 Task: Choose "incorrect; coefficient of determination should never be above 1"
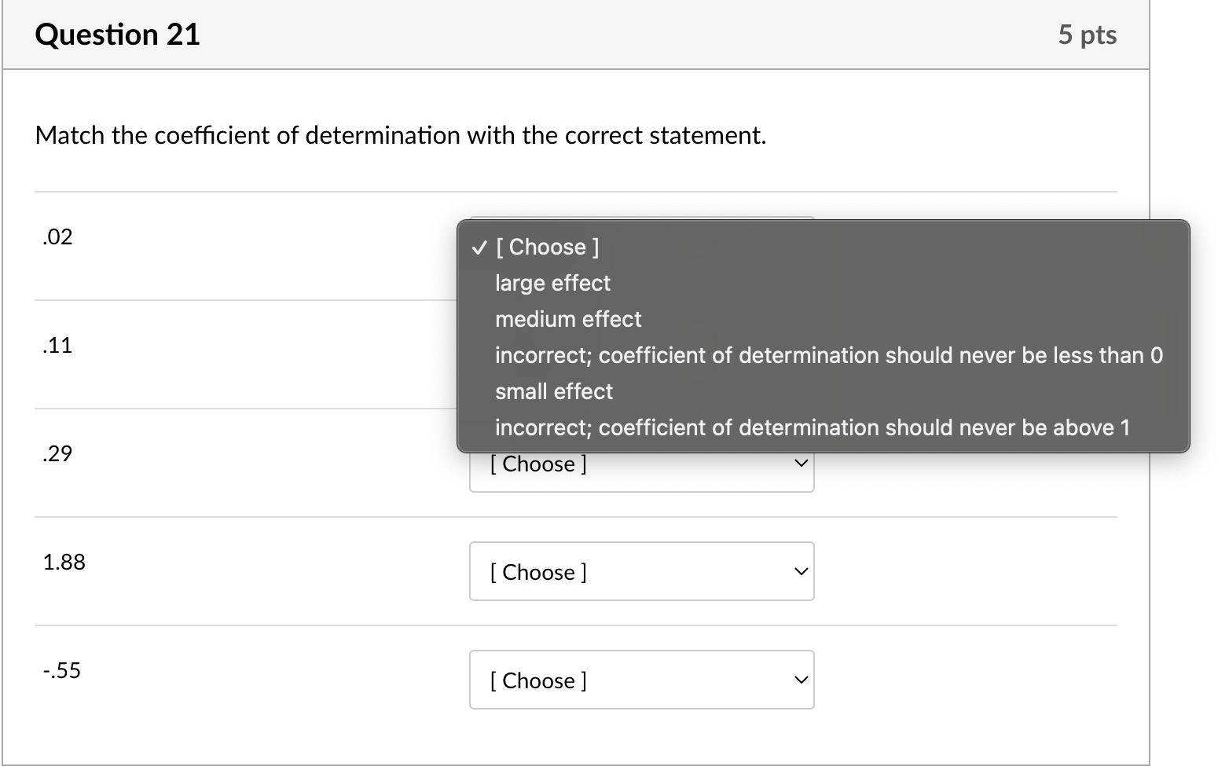tap(812, 427)
